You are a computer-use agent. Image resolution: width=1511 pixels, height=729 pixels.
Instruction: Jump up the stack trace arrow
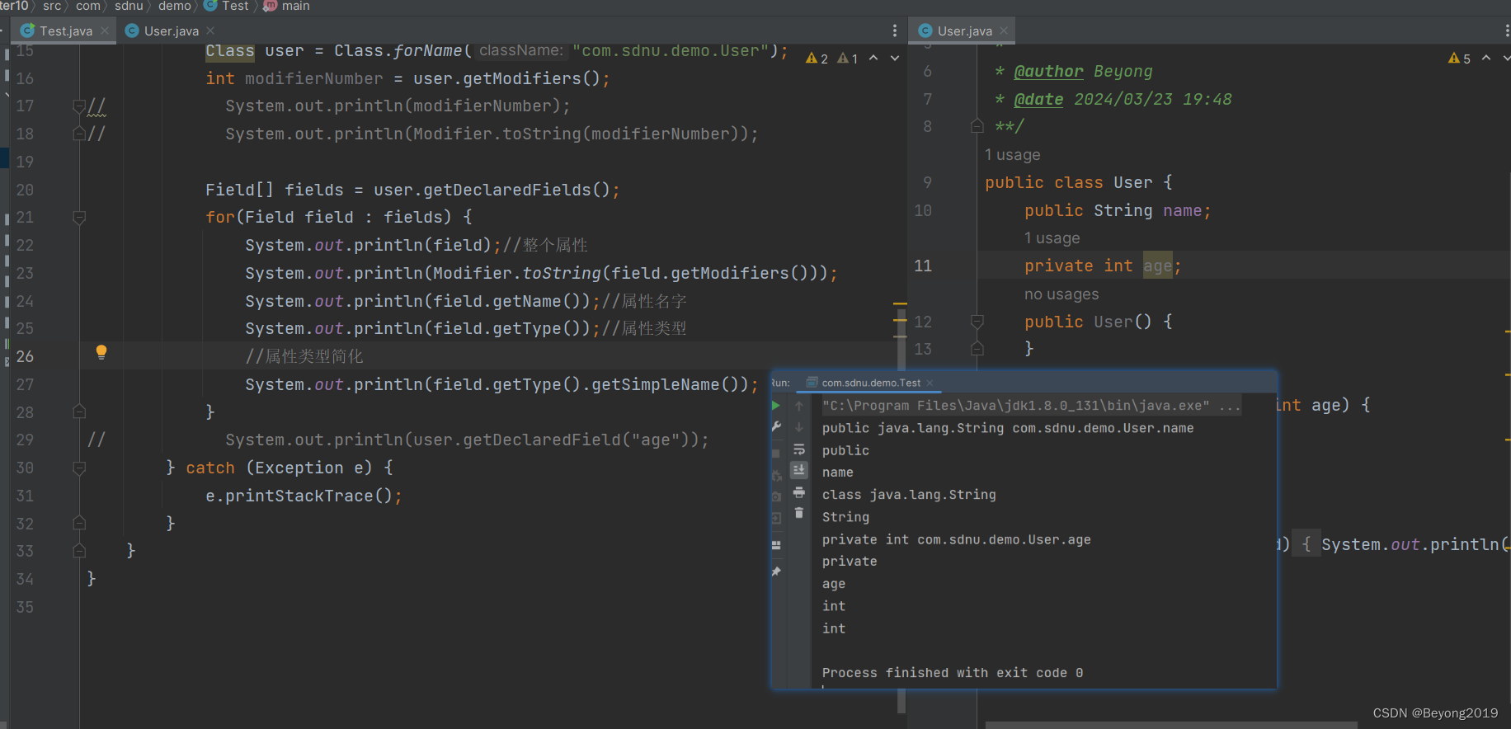coord(798,406)
